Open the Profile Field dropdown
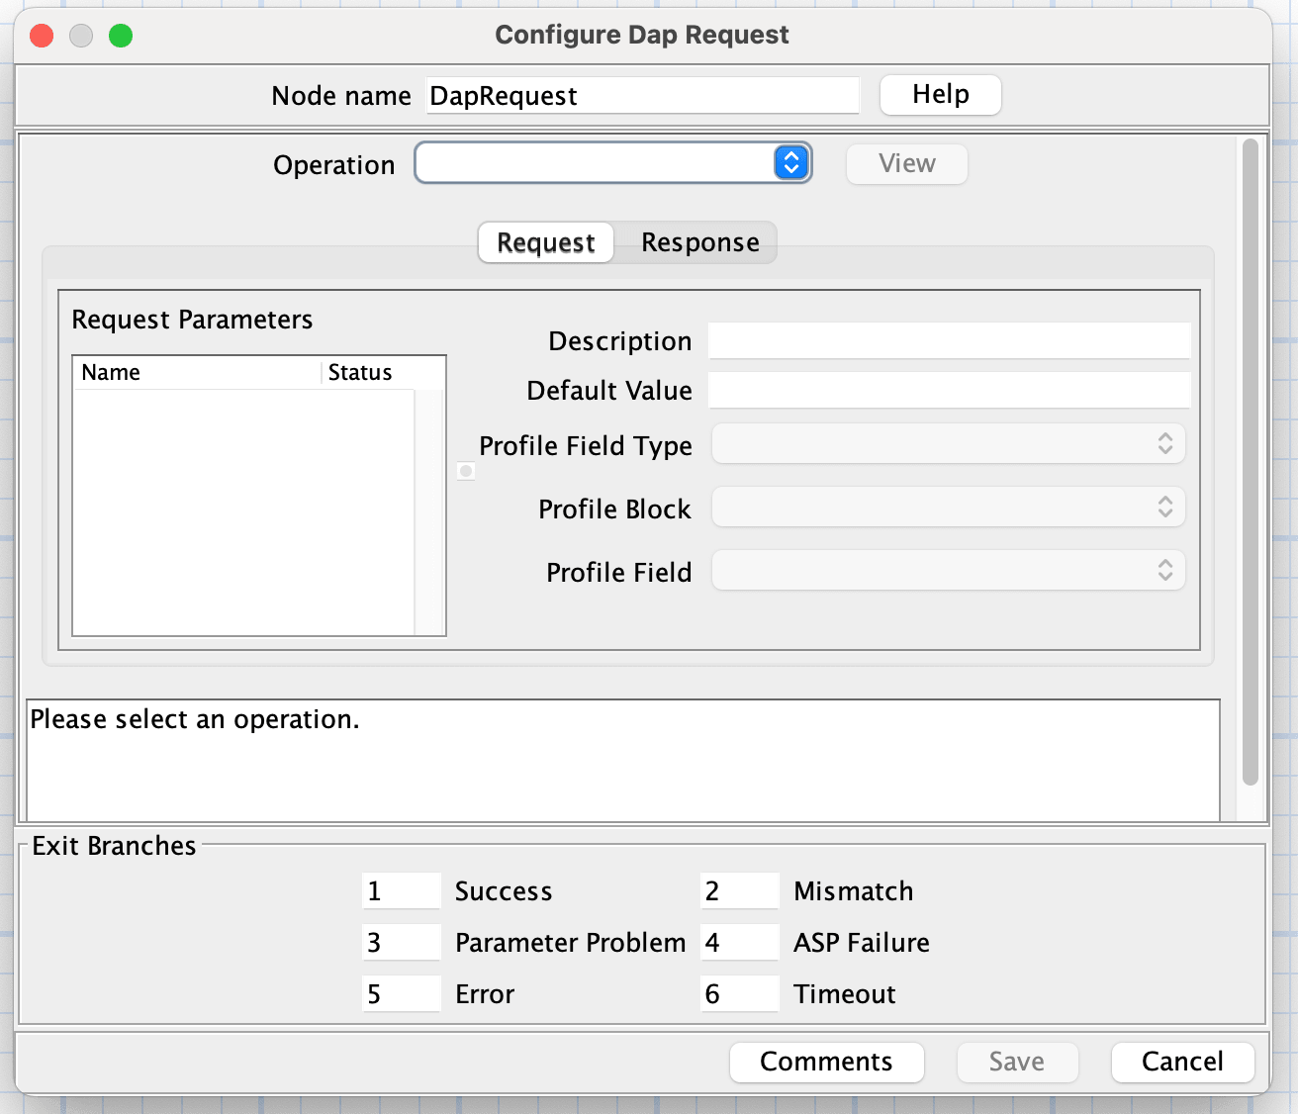The width and height of the screenshot is (1298, 1114). click(x=948, y=570)
